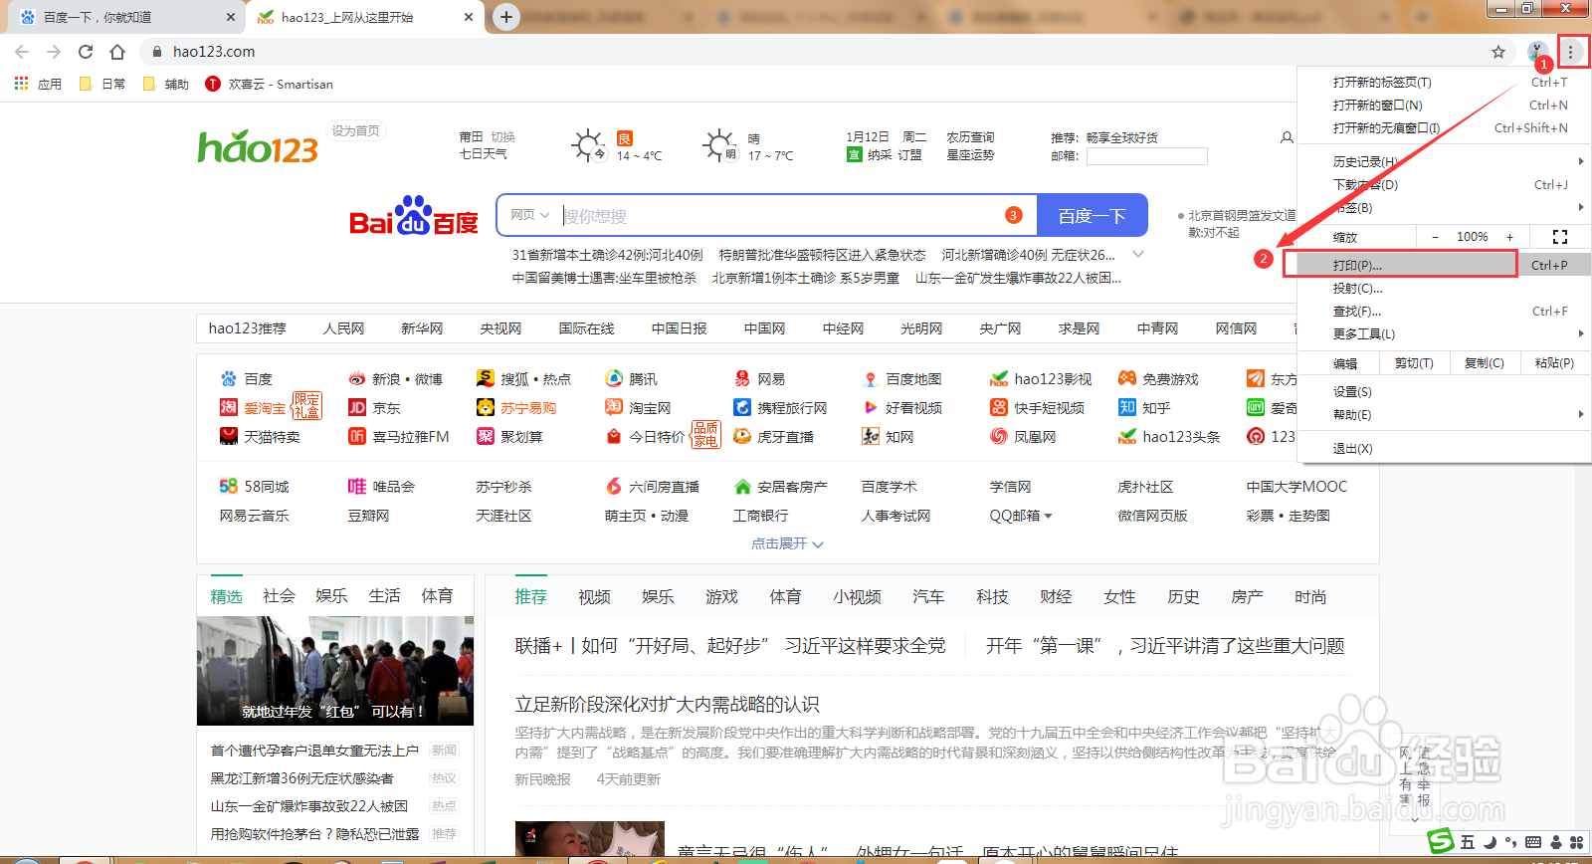Click the 切换 city link
Screen dimensions: 1592x864
click(503, 137)
